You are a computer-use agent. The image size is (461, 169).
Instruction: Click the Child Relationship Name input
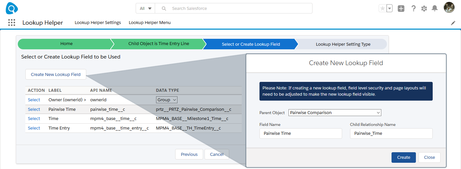pyautogui.click(x=391, y=133)
